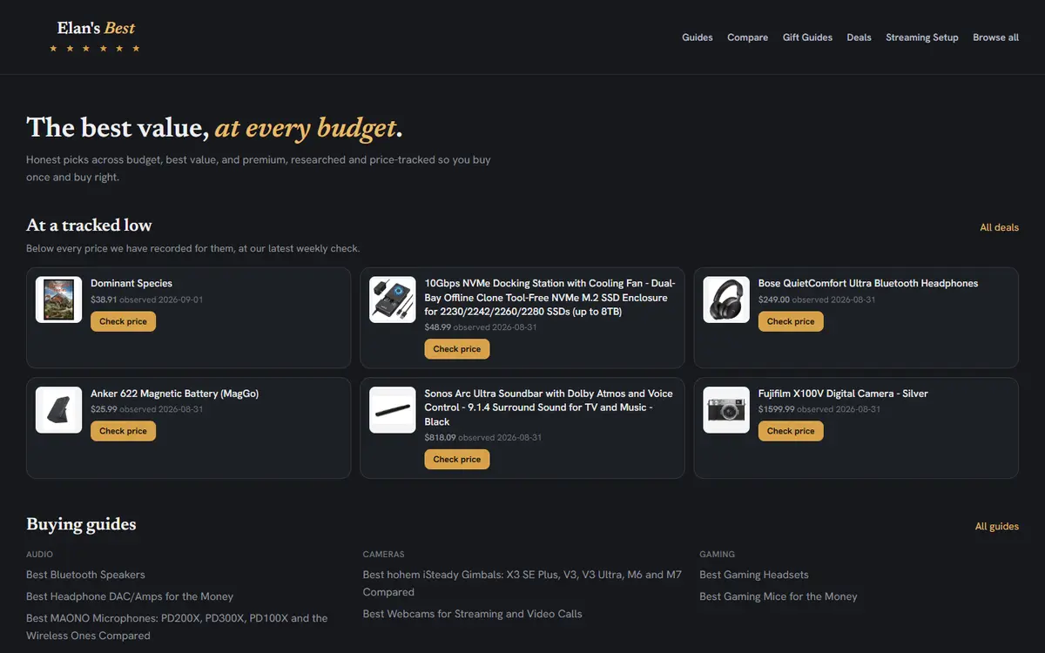The width and height of the screenshot is (1045, 653).
Task: Go to Gift Guides in navigation
Action: pyautogui.click(x=807, y=37)
